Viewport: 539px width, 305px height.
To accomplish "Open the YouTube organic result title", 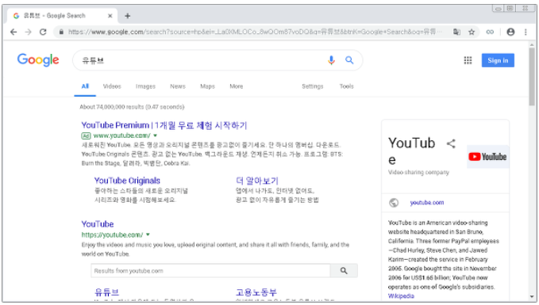I will point(98,224).
